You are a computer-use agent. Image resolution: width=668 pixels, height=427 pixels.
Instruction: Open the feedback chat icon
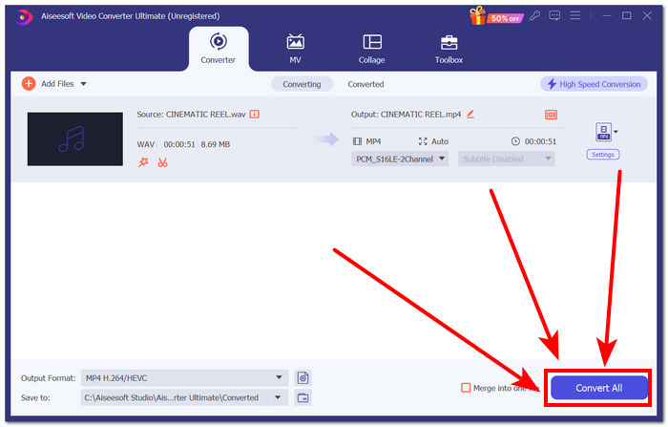tap(554, 16)
